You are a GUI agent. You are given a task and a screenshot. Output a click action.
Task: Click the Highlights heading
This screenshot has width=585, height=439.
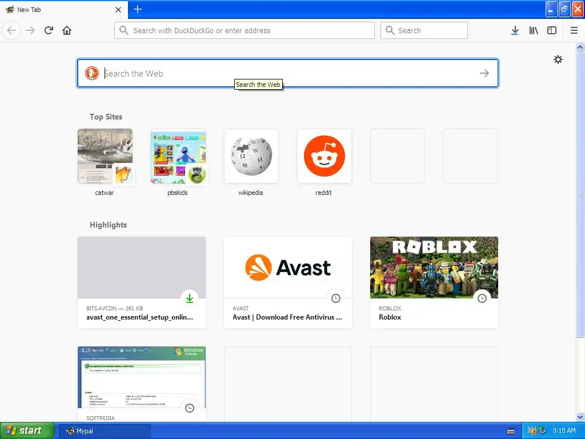click(x=108, y=225)
